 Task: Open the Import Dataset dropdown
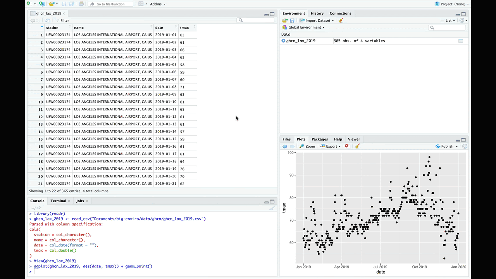point(317,21)
